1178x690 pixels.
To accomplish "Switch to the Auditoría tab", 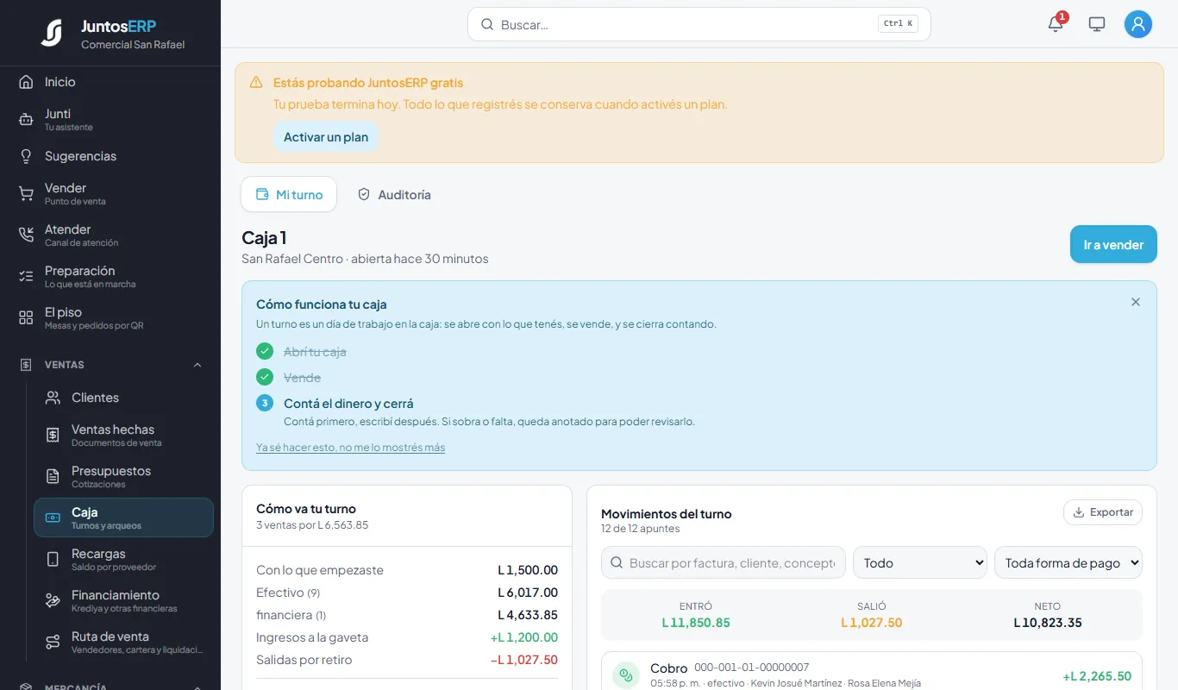I will (394, 194).
